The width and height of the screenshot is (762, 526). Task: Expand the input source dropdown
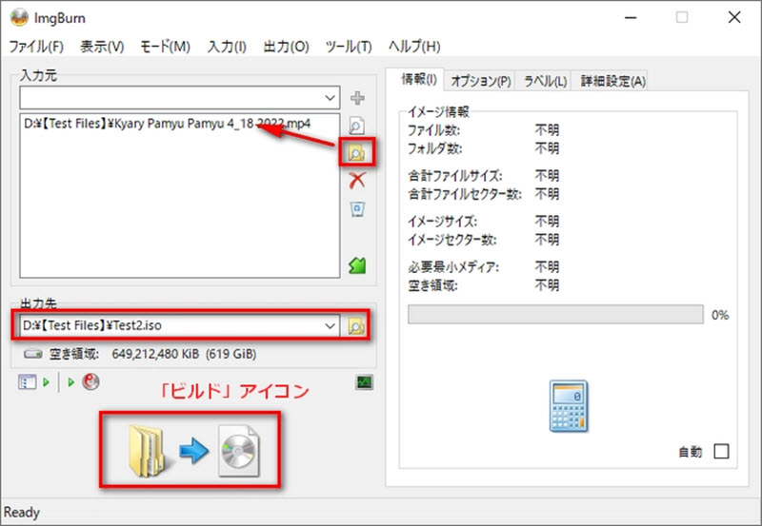pos(330,97)
